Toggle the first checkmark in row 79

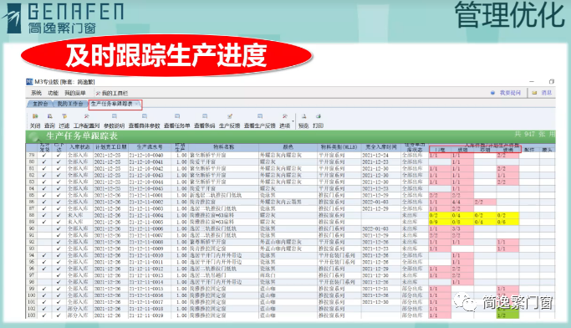pyautogui.click(x=44, y=156)
